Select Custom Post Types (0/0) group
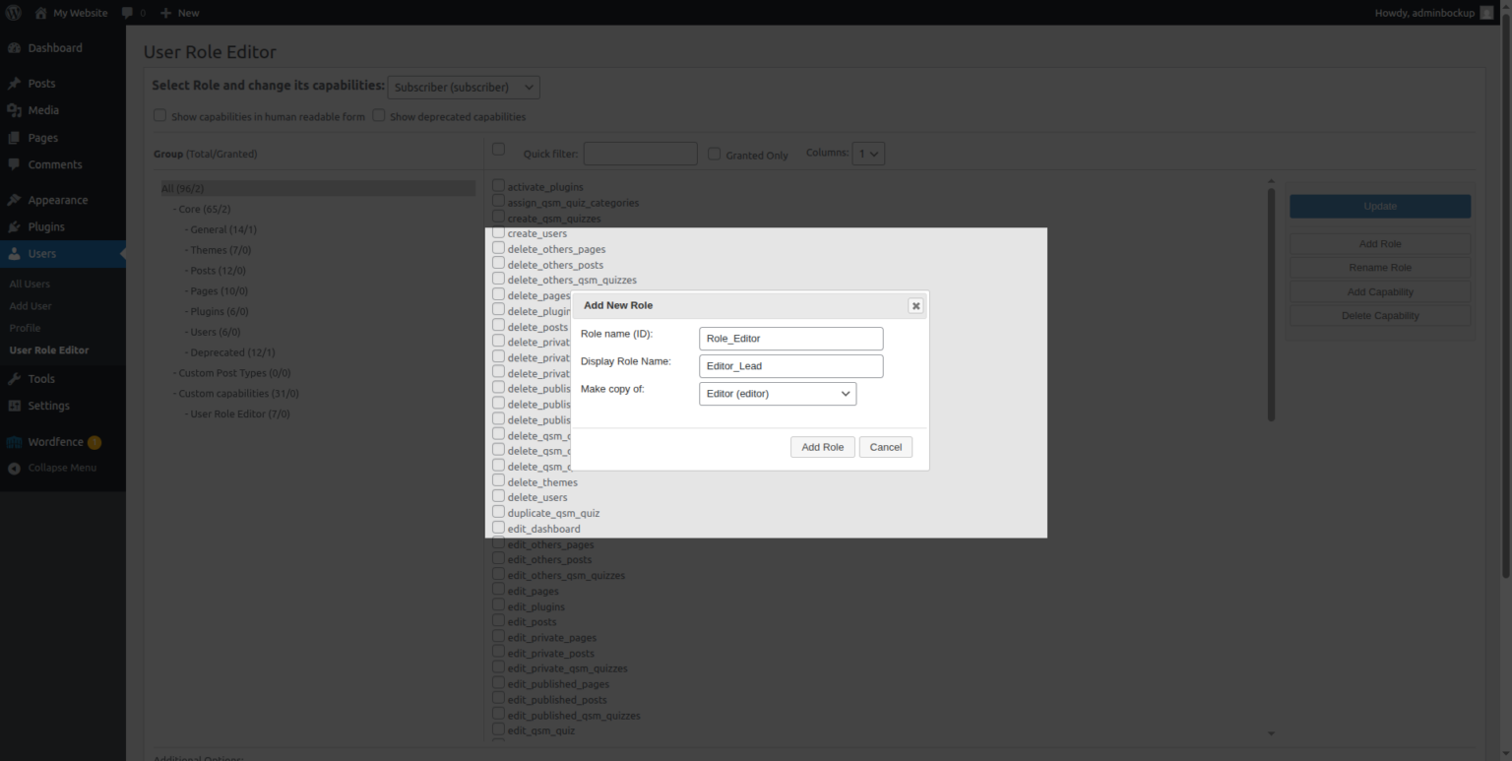This screenshot has height=761, width=1512. click(232, 372)
